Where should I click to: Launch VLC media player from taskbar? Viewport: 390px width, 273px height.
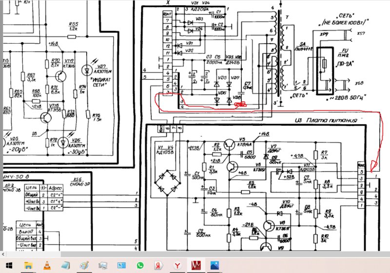pyautogui.click(x=47, y=266)
